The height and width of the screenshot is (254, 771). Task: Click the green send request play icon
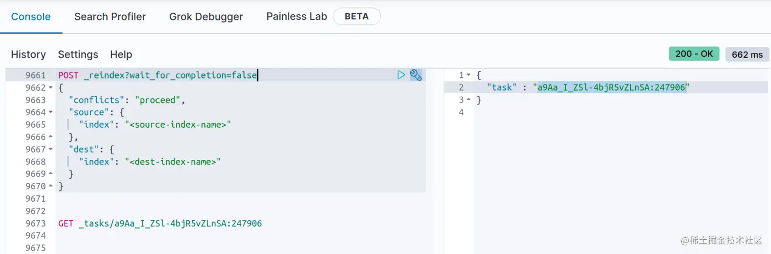click(401, 75)
